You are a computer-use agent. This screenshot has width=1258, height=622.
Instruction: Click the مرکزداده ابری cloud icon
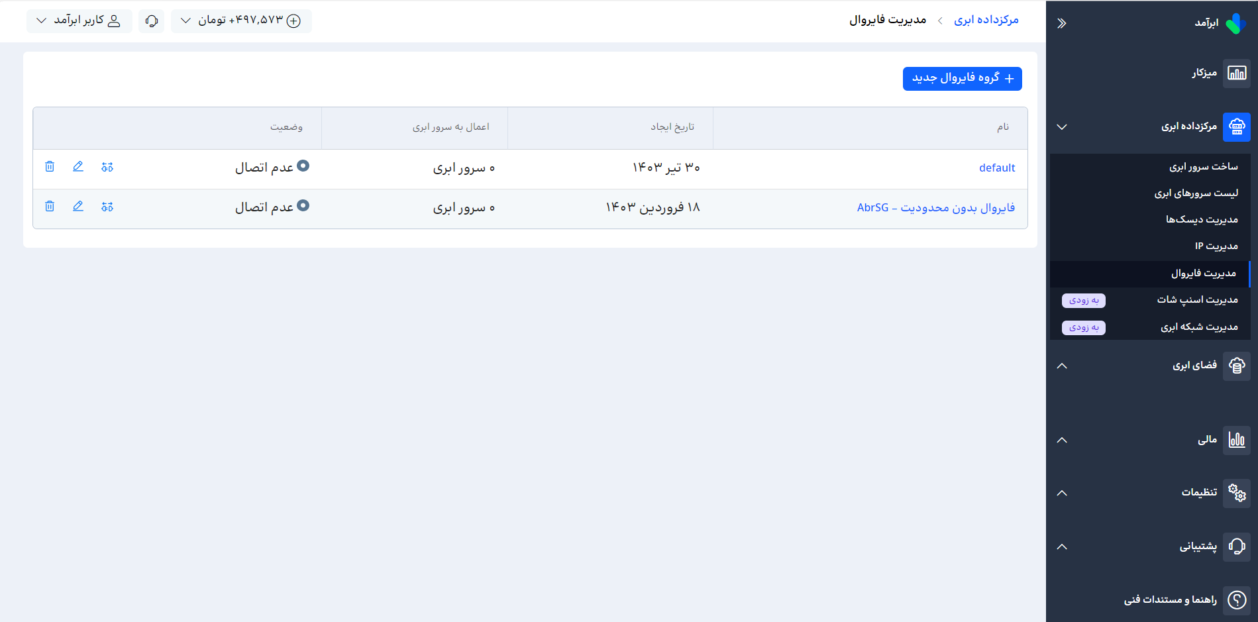pos(1237,127)
